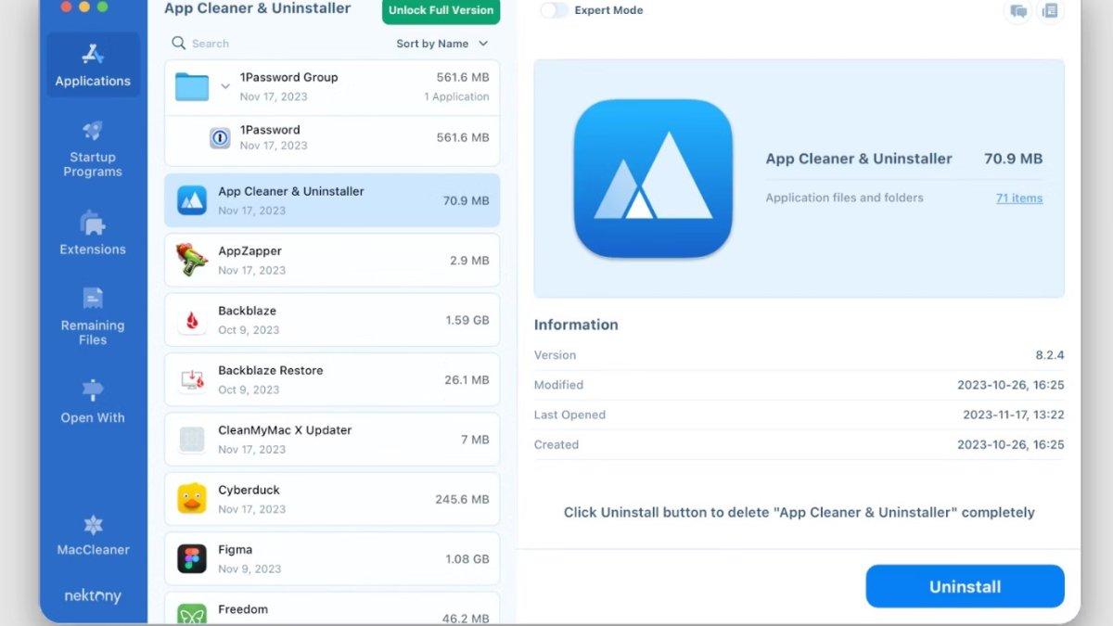Launch MacCleaner from the sidebar
The width and height of the screenshot is (1113, 626).
click(x=93, y=535)
